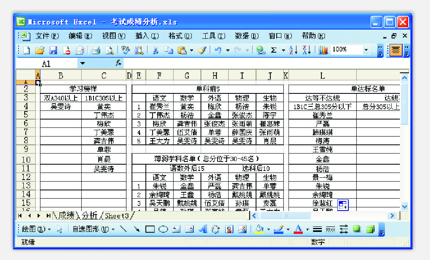This screenshot has height=260, width=430.
Task: Open Print Preview from the toolbar
Action: (109, 50)
